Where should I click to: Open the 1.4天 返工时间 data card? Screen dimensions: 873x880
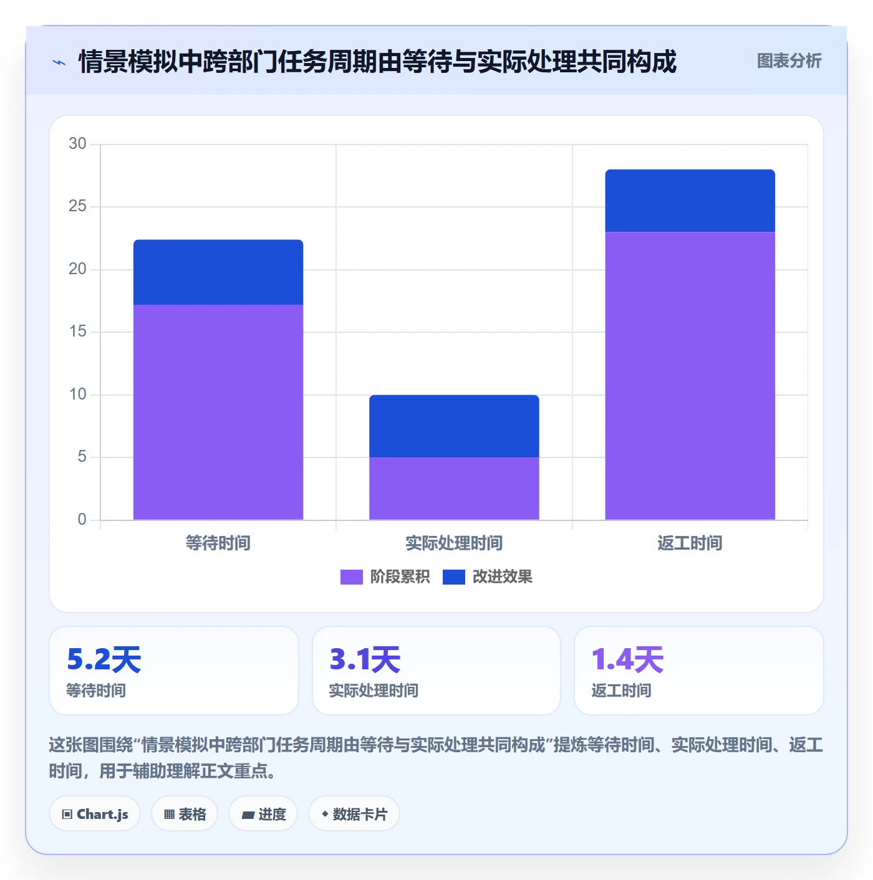pos(699,671)
